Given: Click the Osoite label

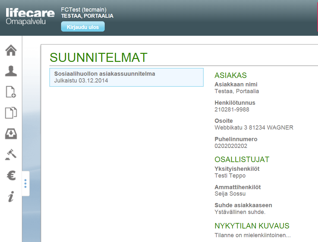Looking at the screenshot, I should tap(224, 121).
